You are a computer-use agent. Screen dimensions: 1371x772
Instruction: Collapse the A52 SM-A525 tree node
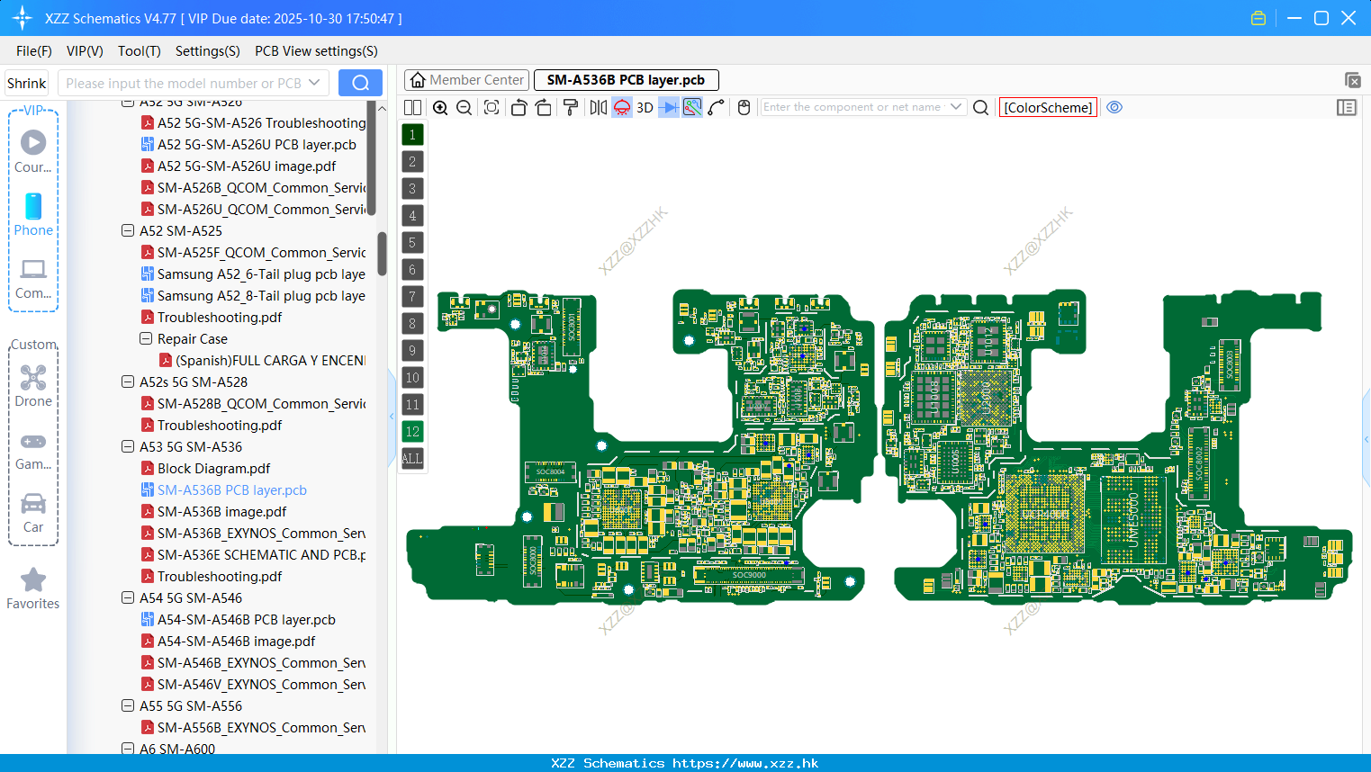coord(128,230)
